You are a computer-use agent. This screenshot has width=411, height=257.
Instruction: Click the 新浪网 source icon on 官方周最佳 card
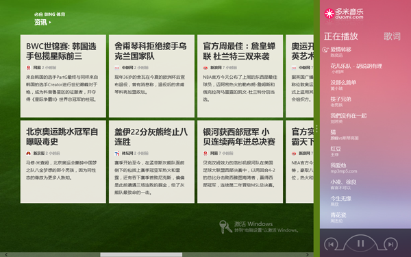[206, 68]
